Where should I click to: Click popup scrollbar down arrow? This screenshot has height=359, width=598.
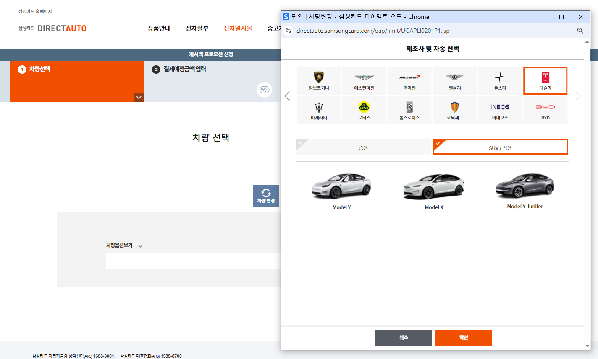click(x=587, y=346)
